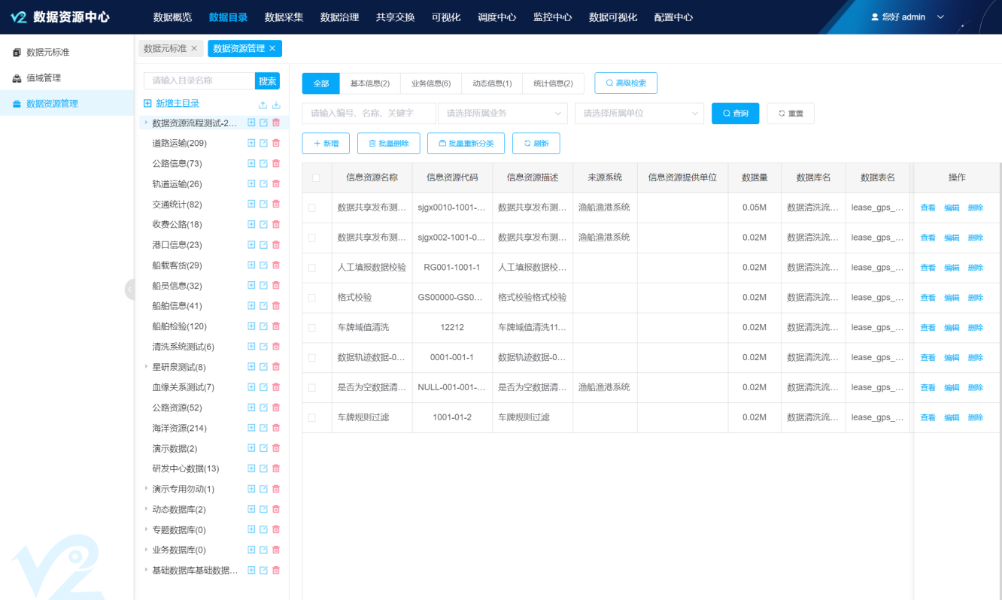Check the row checkbox for 格式校验

pyautogui.click(x=312, y=298)
